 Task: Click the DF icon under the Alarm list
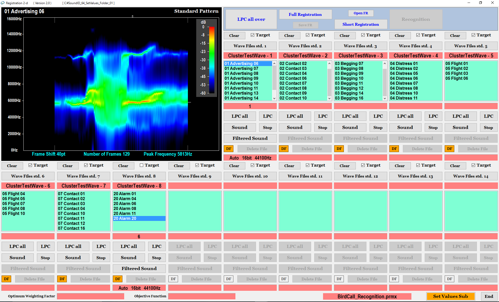point(117,279)
